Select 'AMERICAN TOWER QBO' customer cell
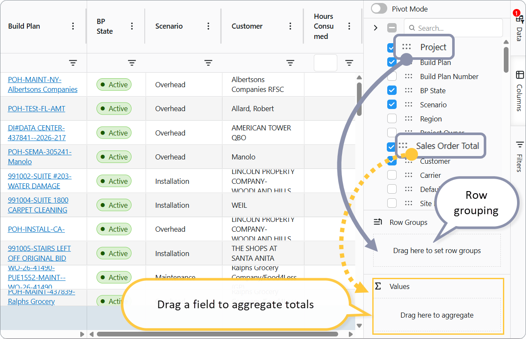Image resolution: width=526 pixels, height=339 pixels. [x=263, y=133]
